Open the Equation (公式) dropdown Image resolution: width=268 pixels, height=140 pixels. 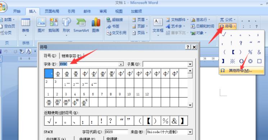tap(228, 20)
